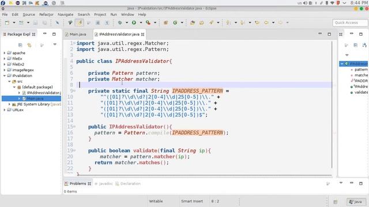Collapse the validate method fold at line 19

click(x=74, y=150)
